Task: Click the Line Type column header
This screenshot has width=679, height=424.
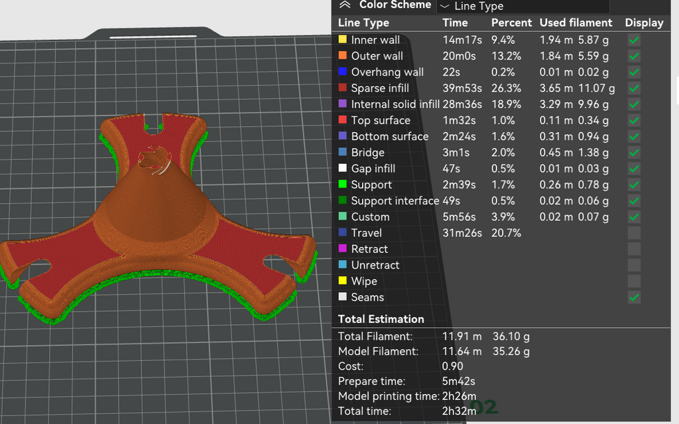Action: click(363, 23)
